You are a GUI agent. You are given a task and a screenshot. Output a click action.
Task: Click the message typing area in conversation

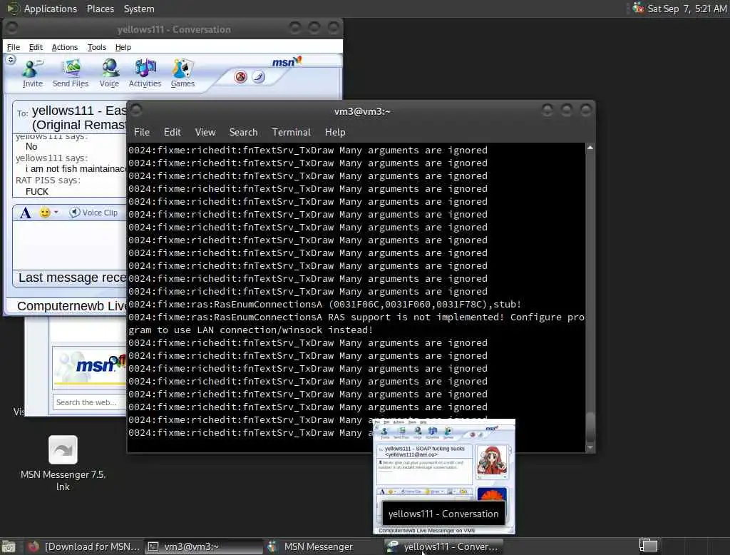[70, 245]
